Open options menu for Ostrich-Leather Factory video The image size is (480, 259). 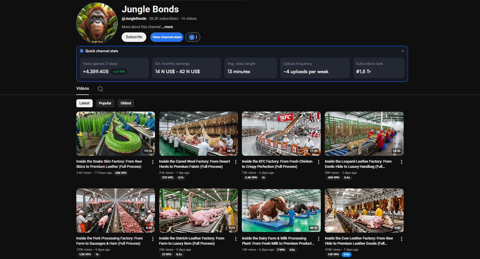[x=236, y=239]
